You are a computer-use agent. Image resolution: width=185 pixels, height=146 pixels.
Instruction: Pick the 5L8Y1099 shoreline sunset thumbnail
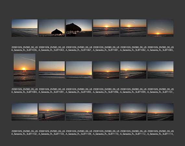[x=133, y=70]
